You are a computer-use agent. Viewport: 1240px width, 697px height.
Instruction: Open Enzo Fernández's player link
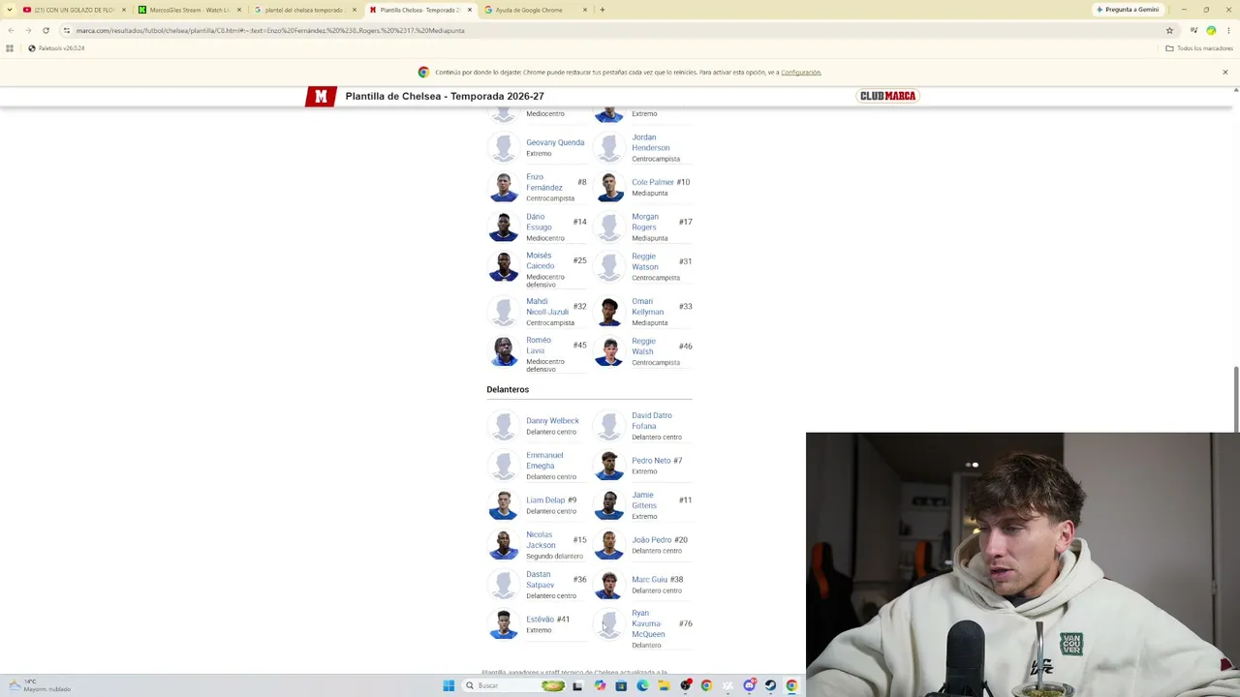tap(544, 182)
